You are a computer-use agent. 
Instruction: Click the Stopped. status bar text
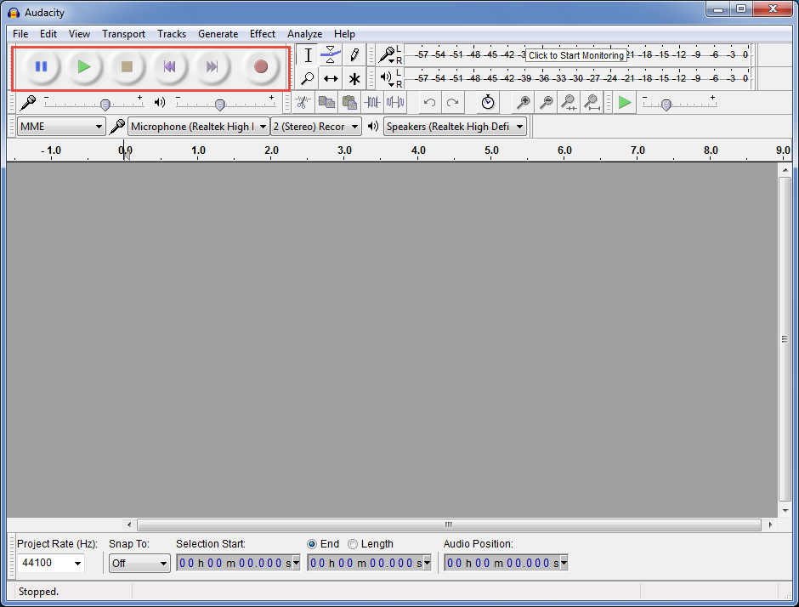click(x=39, y=592)
